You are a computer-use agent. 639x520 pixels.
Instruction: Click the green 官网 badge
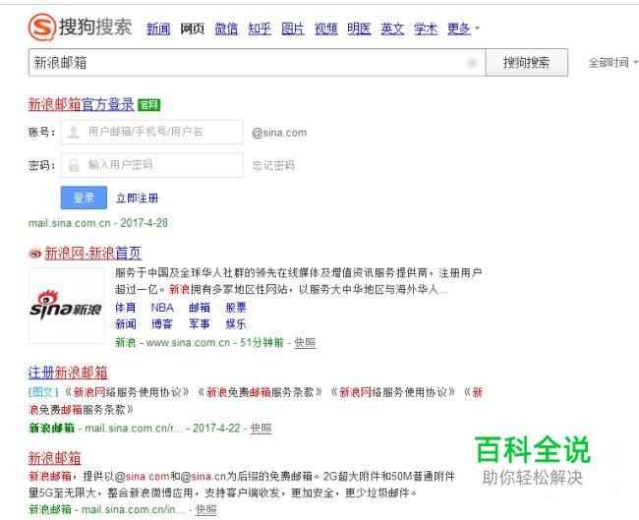click(149, 105)
